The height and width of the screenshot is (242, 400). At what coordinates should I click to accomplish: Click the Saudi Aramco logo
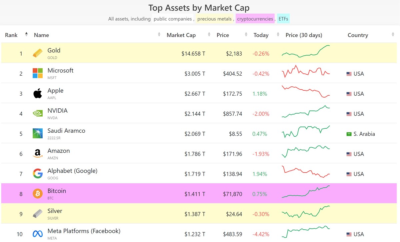(x=37, y=133)
